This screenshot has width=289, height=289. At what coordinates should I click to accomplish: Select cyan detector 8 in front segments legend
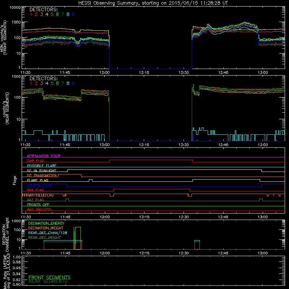(x=68, y=14)
